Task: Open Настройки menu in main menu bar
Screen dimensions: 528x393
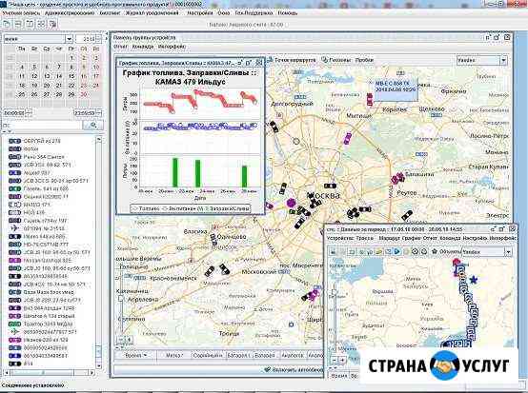Action: click(x=200, y=12)
